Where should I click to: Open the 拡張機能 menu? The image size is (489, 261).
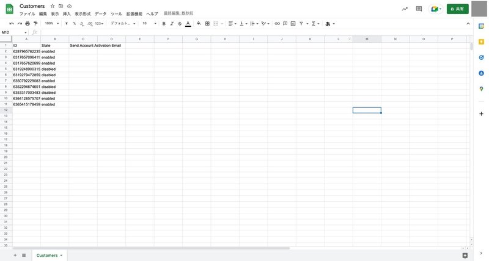134,14
